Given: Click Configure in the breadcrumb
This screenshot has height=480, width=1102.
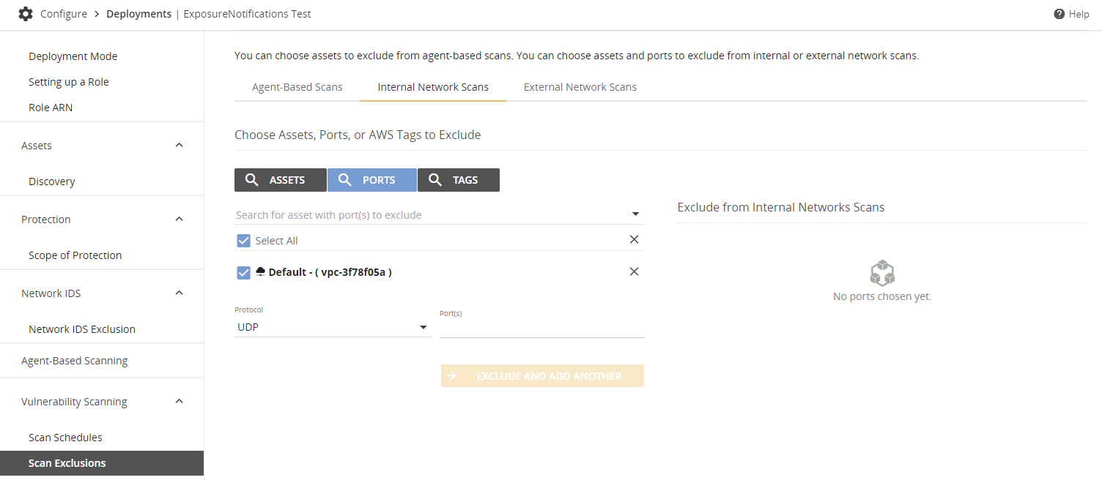Looking at the screenshot, I should click(64, 14).
